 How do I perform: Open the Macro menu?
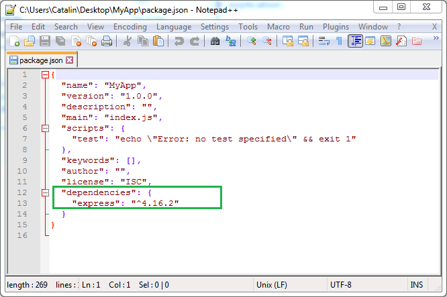click(x=279, y=27)
